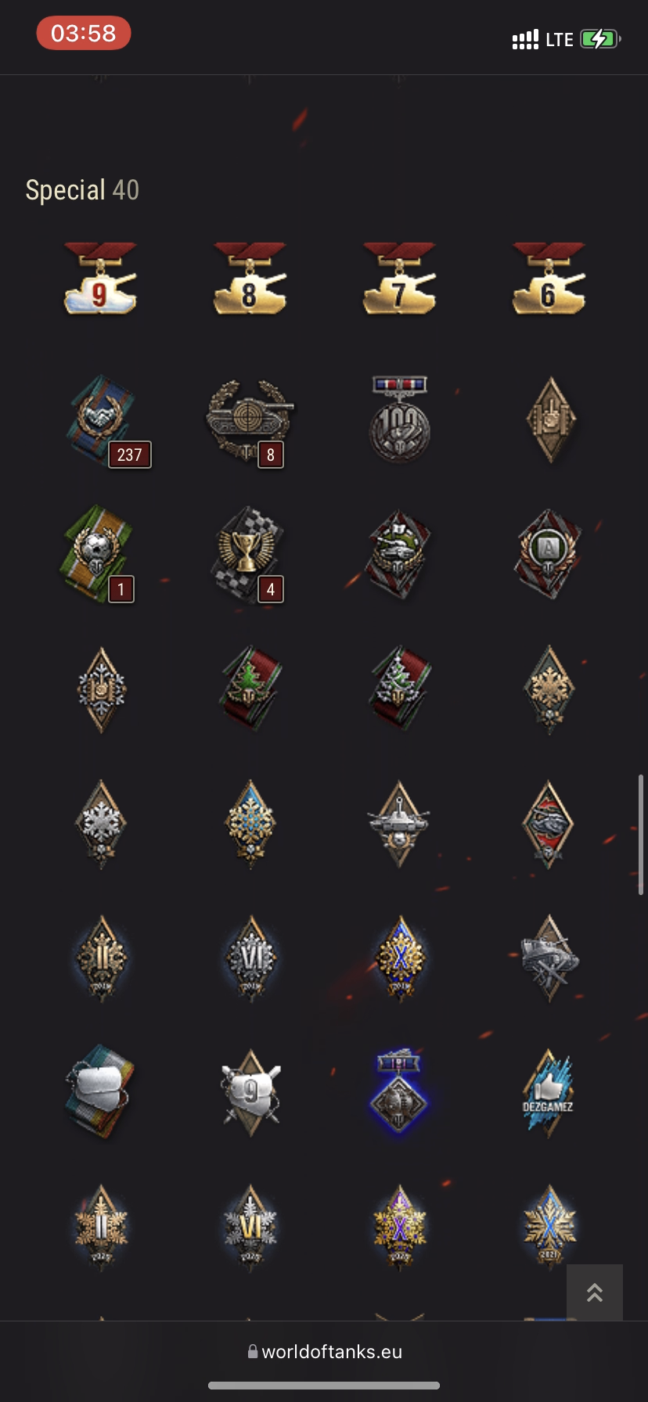The width and height of the screenshot is (648, 1402).
Task: Tap the blue X 2019 diamond badge
Action: pyautogui.click(x=400, y=958)
